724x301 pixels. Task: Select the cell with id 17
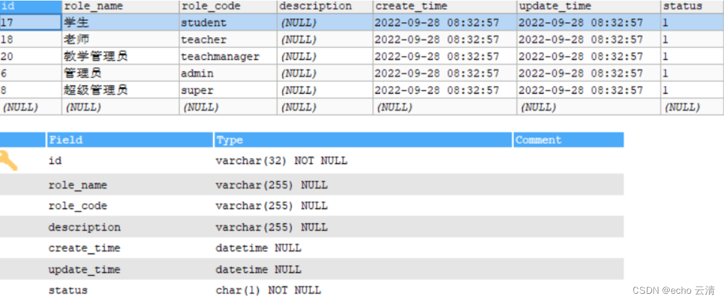coord(31,23)
